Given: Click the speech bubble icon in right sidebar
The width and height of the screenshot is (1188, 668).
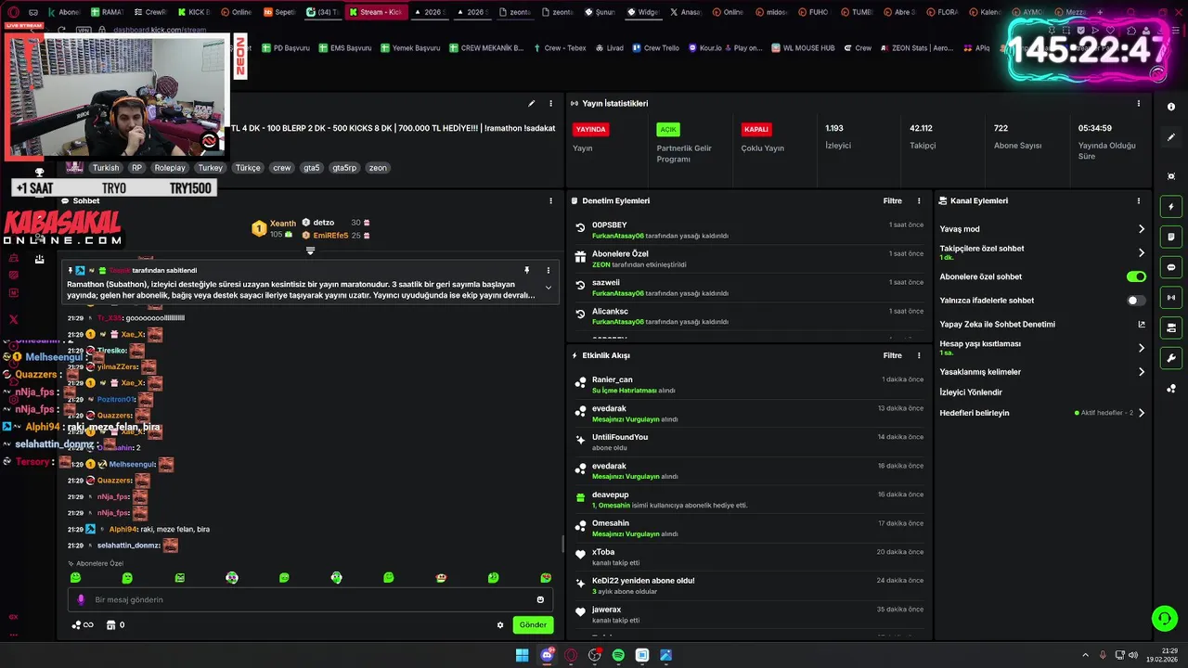Looking at the screenshot, I should (x=1171, y=267).
